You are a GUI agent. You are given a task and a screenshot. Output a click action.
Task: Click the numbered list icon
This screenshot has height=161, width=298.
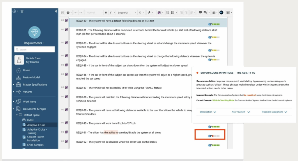click(x=168, y=13)
